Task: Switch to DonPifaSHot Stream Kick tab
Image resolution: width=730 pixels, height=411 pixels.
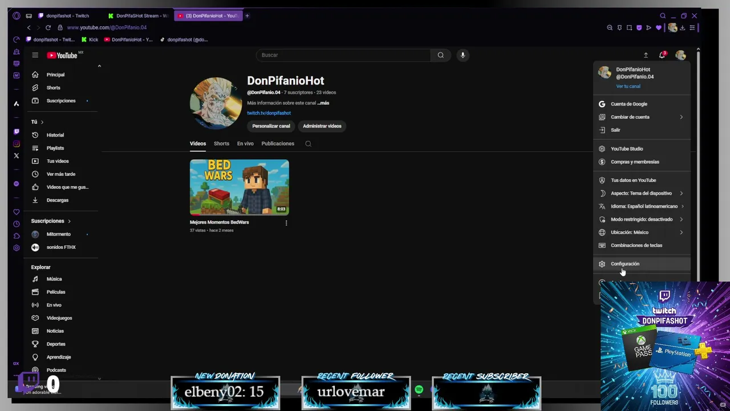Action: click(138, 15)
